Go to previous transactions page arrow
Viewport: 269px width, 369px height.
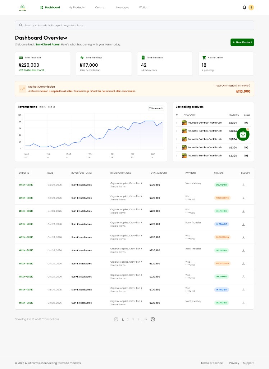click(116, 319)
